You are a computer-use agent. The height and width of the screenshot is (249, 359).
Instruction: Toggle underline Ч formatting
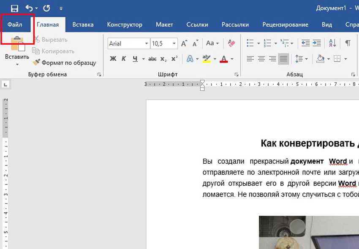[x=135, y=59]
